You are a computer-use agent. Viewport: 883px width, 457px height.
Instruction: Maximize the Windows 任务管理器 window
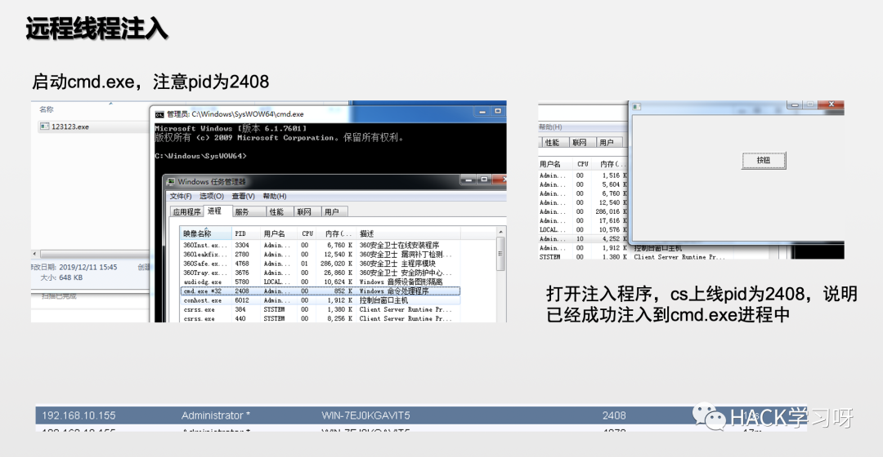pos(484,180)
